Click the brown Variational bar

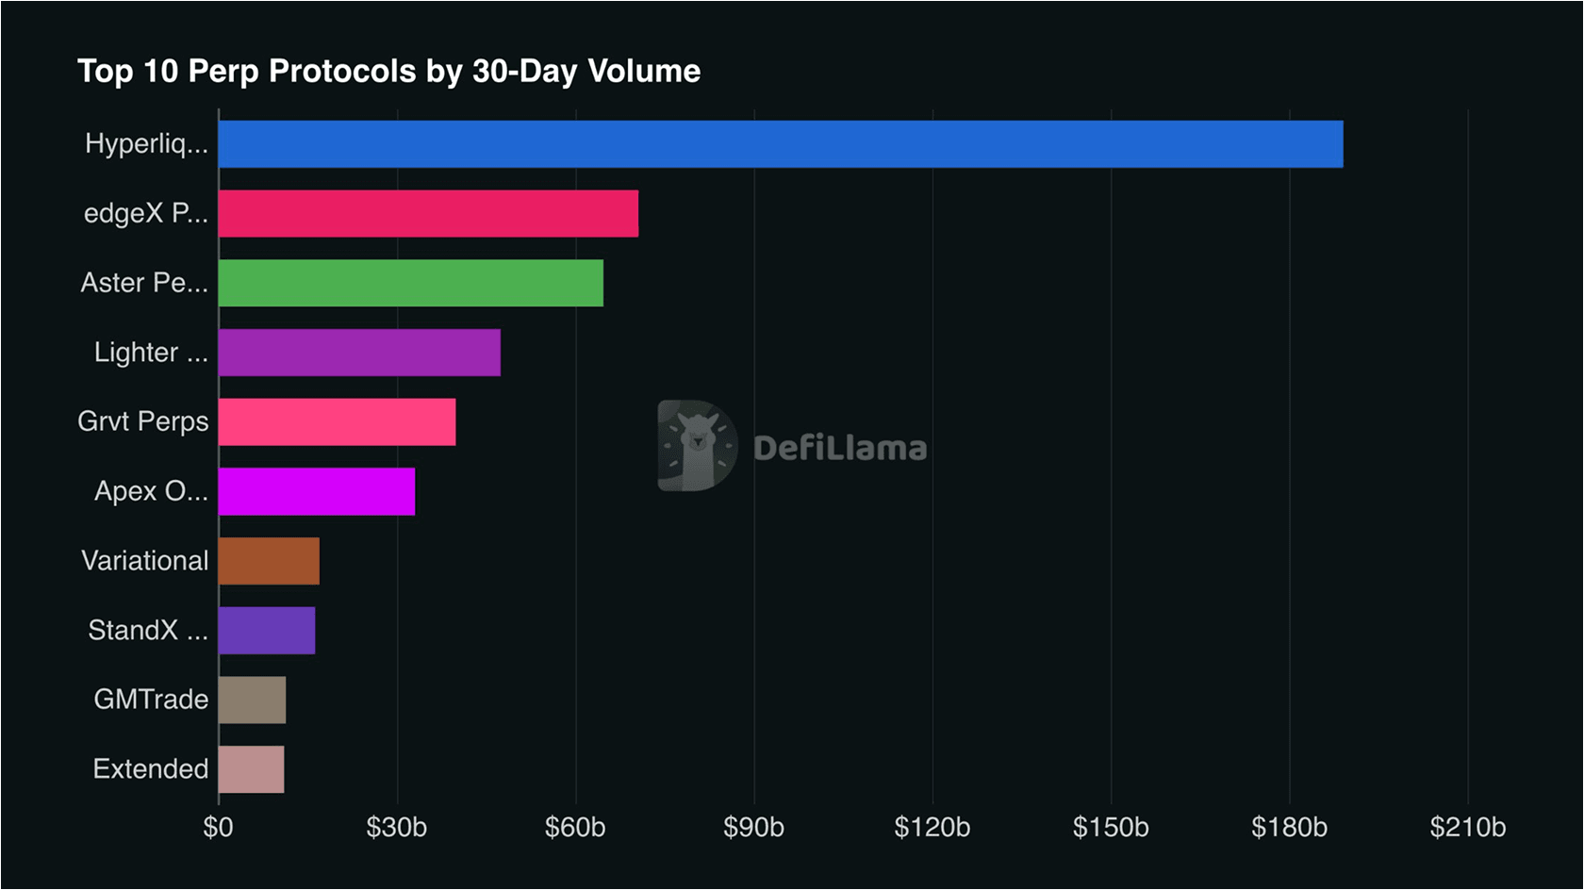click(x=269, y=561)
